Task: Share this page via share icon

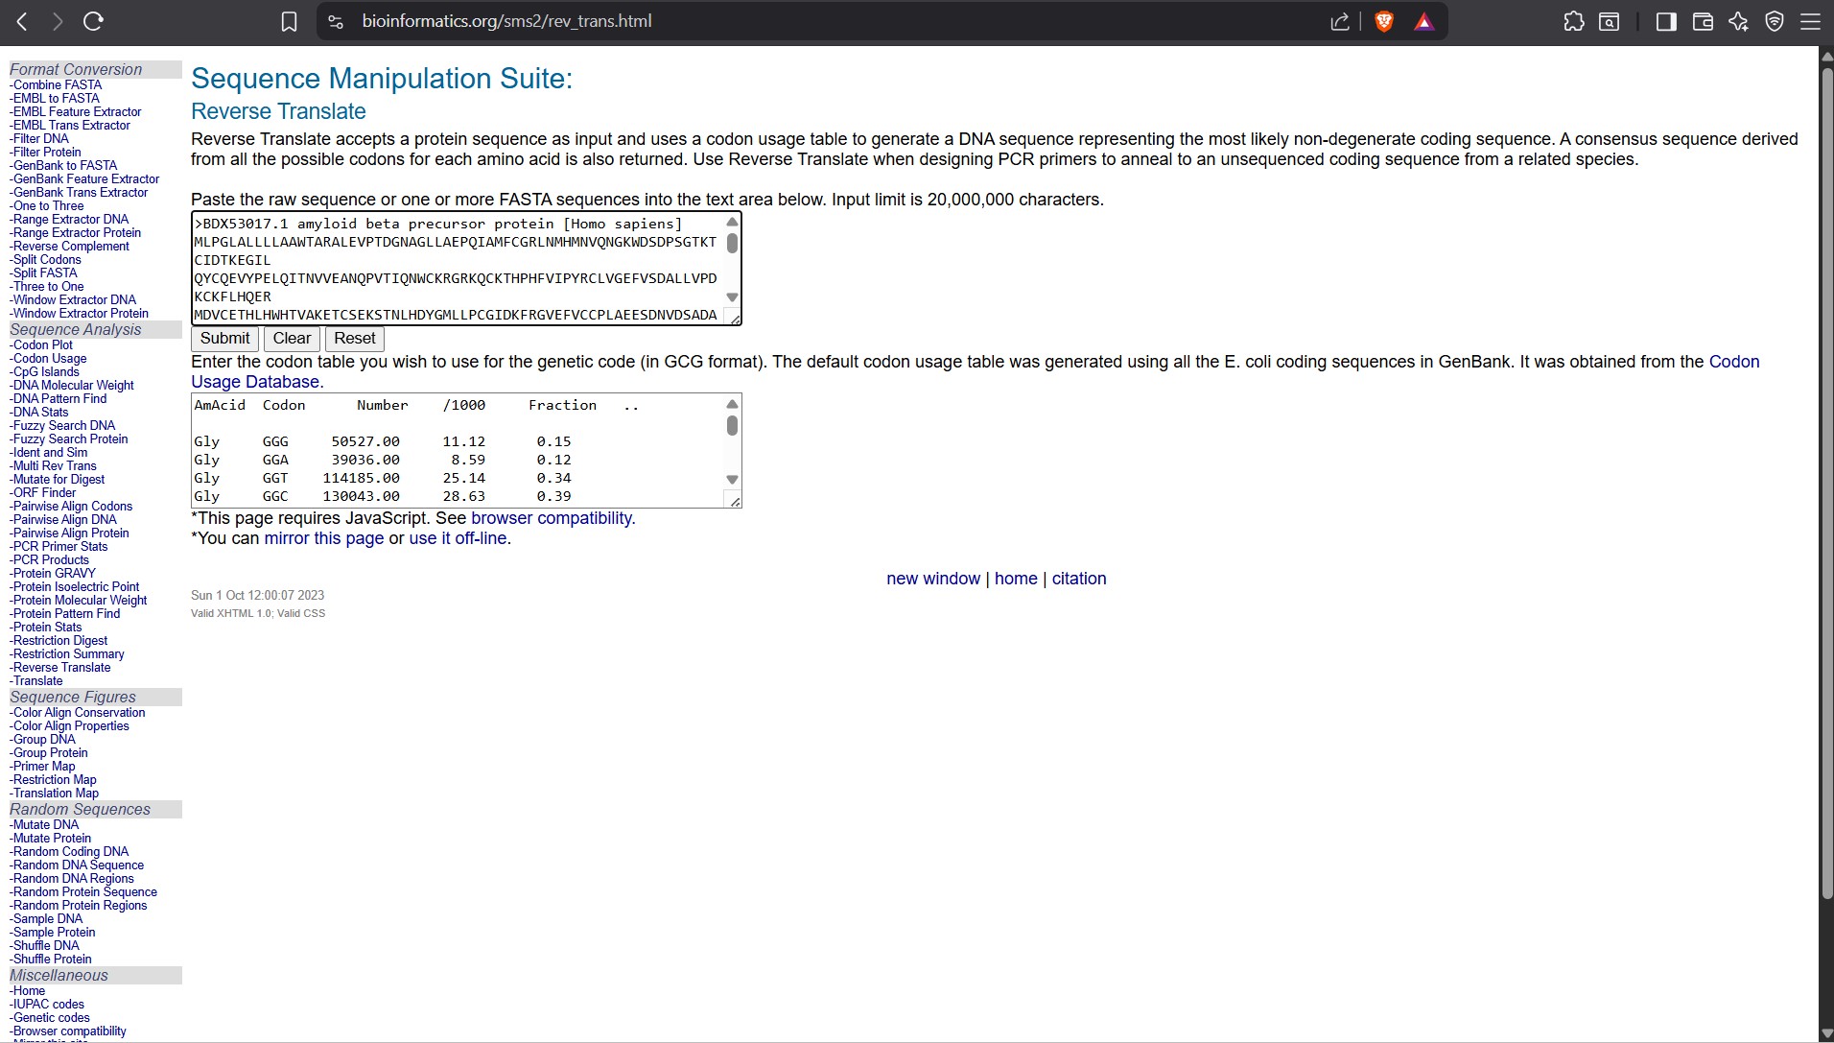Action: click(x=1340, y=21)
